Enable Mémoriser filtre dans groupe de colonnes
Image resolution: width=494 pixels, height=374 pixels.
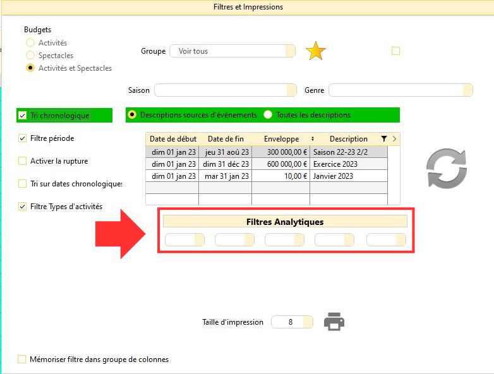pyautogui.click(x=23, y=359)
